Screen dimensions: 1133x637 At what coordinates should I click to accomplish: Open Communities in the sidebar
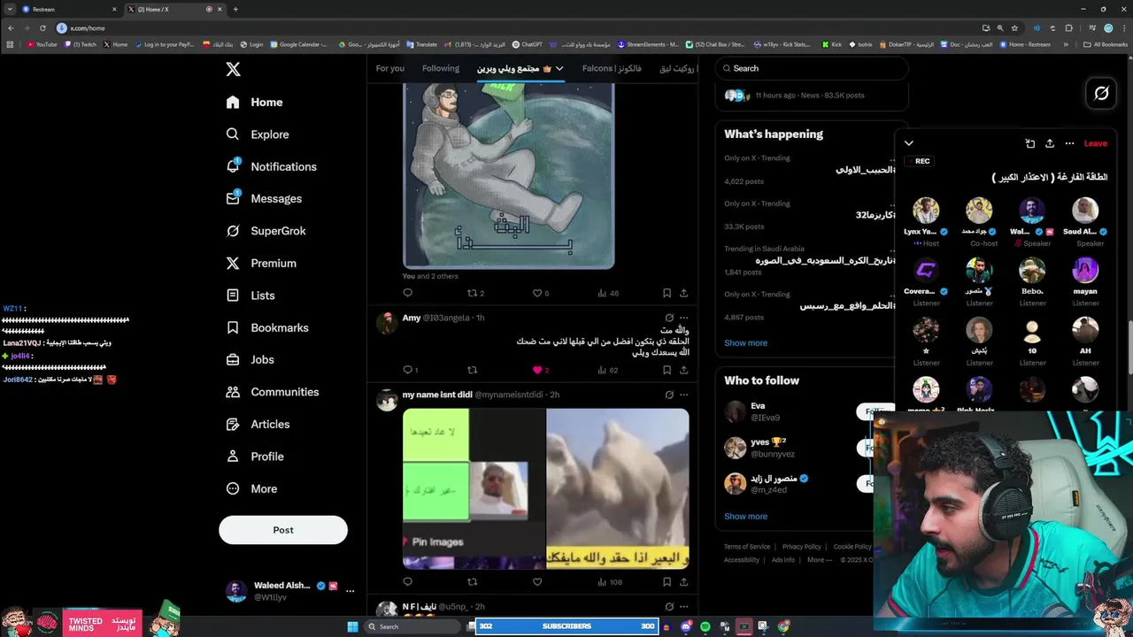273,392
